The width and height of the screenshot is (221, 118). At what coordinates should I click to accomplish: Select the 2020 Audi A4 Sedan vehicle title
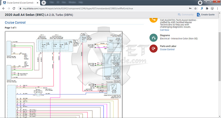point(39,15)
